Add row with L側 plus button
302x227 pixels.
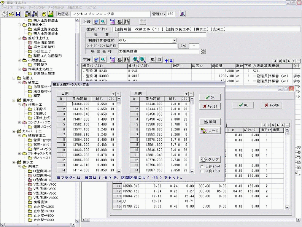coord(113,94)
